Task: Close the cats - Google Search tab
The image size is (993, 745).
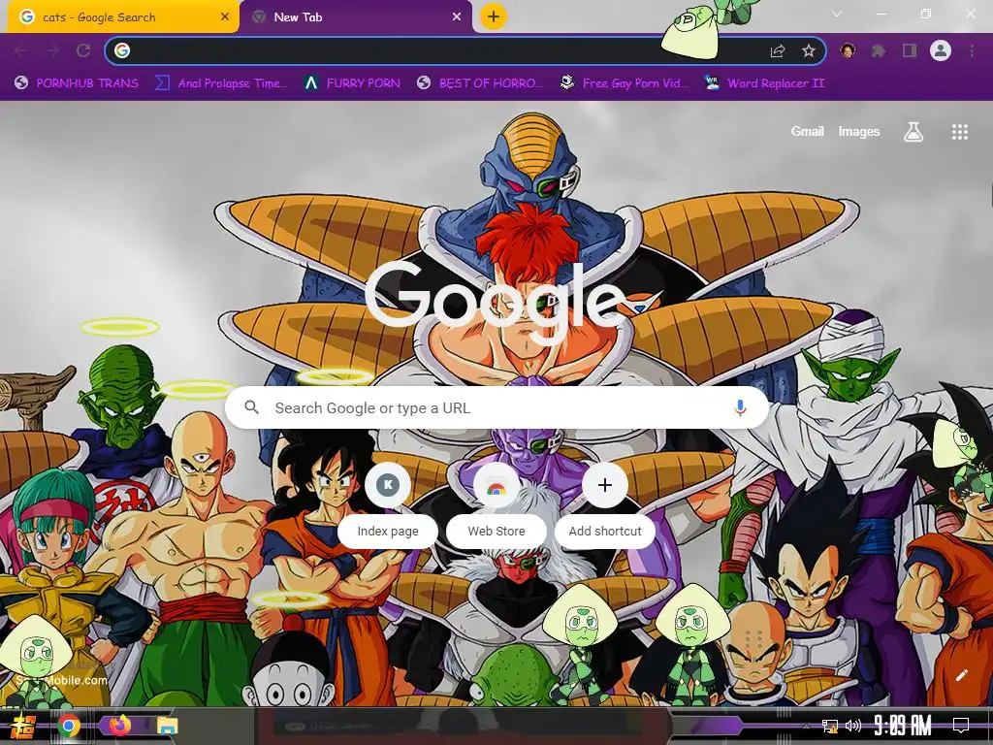Action: [x=225, y=17]
